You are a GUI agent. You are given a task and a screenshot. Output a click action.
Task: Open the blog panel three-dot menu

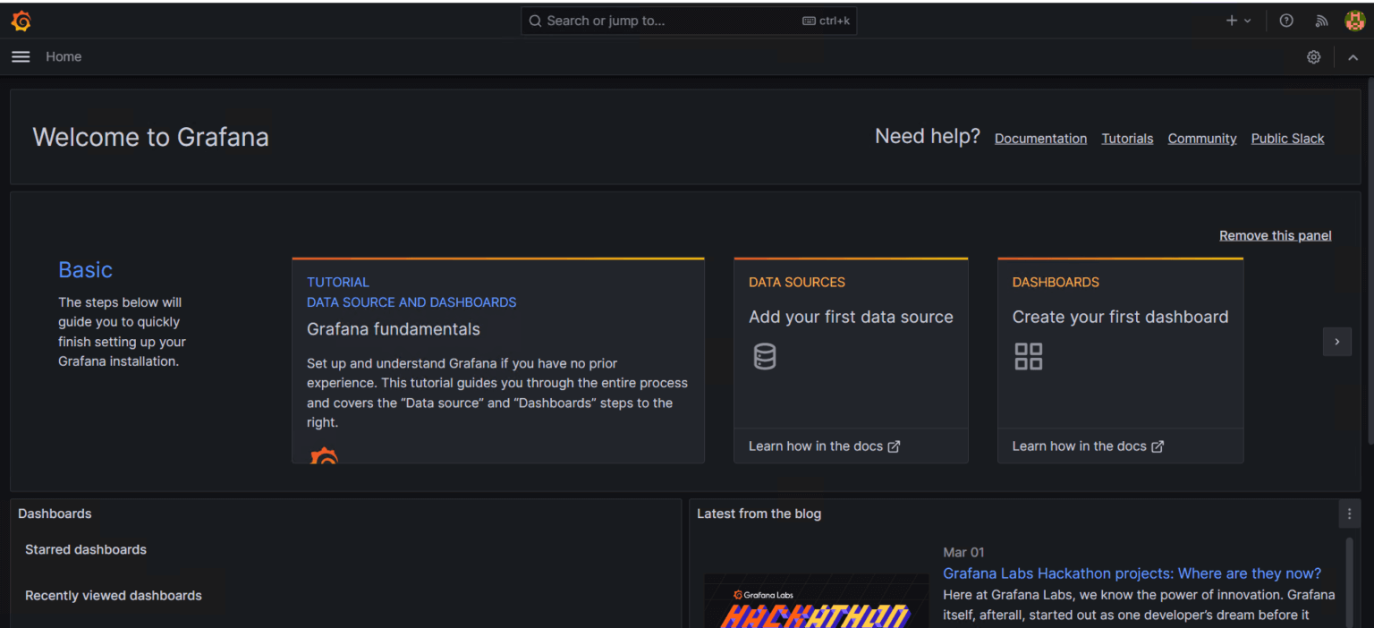tap(1350, 513)
